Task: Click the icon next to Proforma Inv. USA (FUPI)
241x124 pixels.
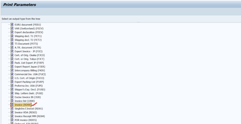Action: (x=12, y=86)
